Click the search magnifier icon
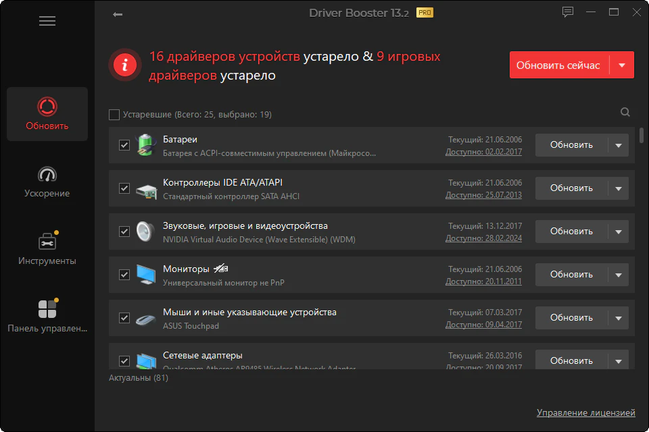The height and width of the screenshot is (432, 649). (625, 113)
